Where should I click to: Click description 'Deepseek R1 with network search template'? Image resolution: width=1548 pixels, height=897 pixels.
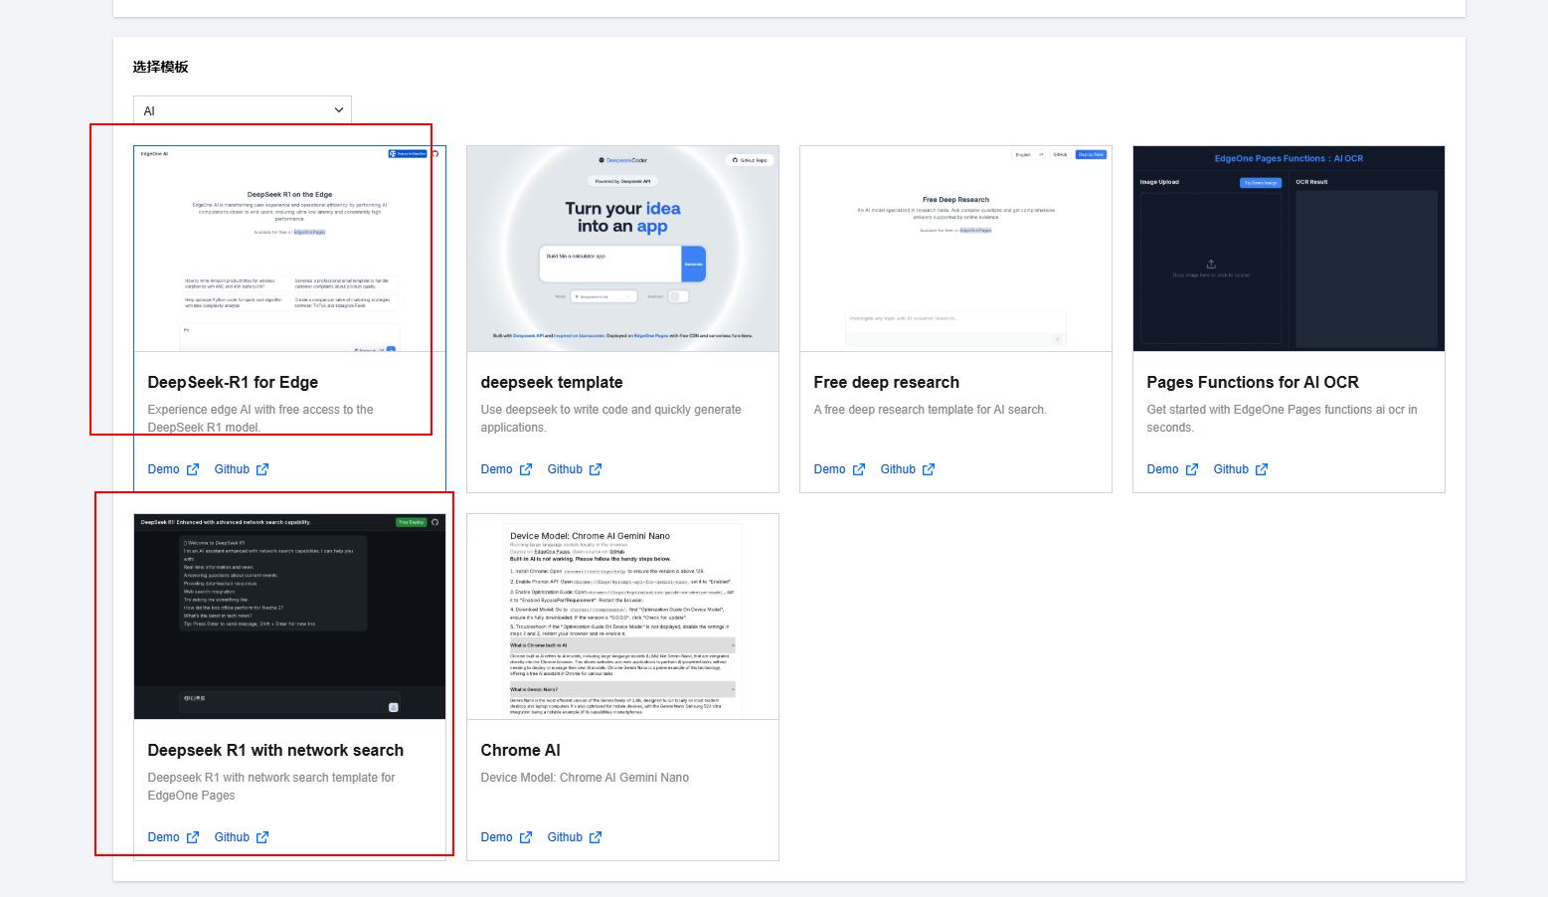[x=271, y=787]
